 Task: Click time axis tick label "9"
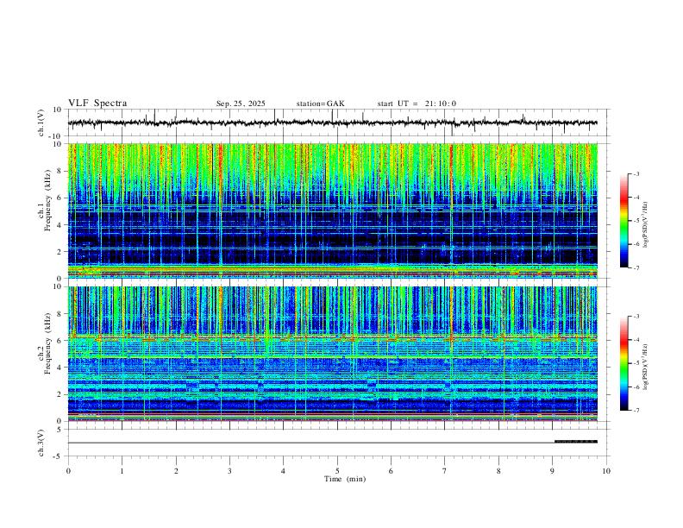(552, 471)
